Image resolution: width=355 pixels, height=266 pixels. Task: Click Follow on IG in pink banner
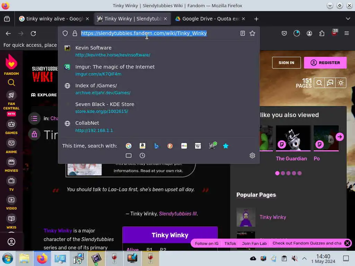tap(207, 243)
